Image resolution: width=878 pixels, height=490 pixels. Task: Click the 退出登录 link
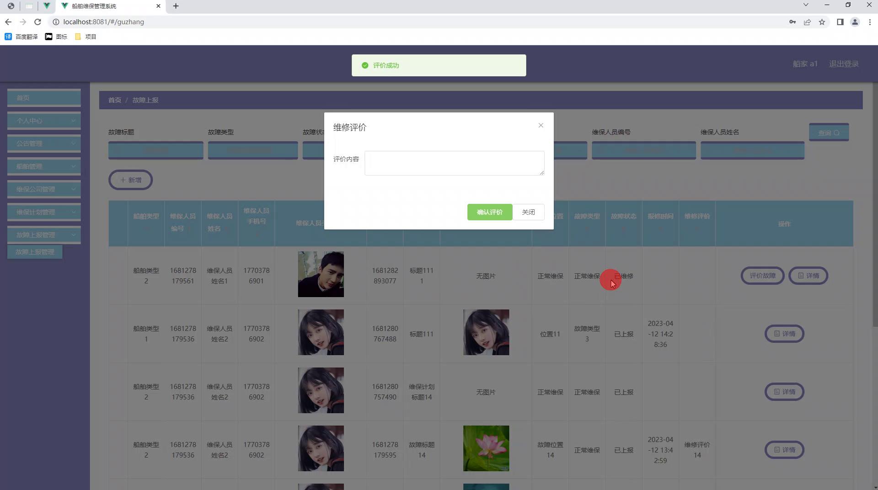pos(844,64)
